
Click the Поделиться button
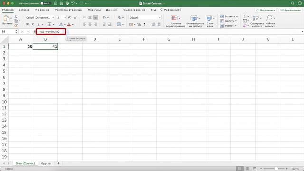pos(266,10)
